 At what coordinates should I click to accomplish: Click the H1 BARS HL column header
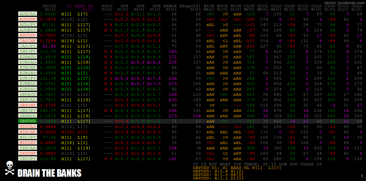point(80,6)
